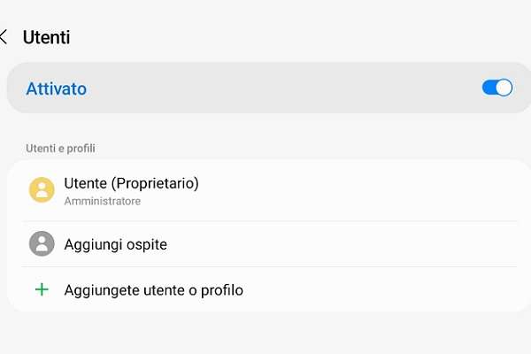Click the gray guest avatar icon
Image resolution: width=531 pixels, height=354 pixels.
tap(42, 243)
